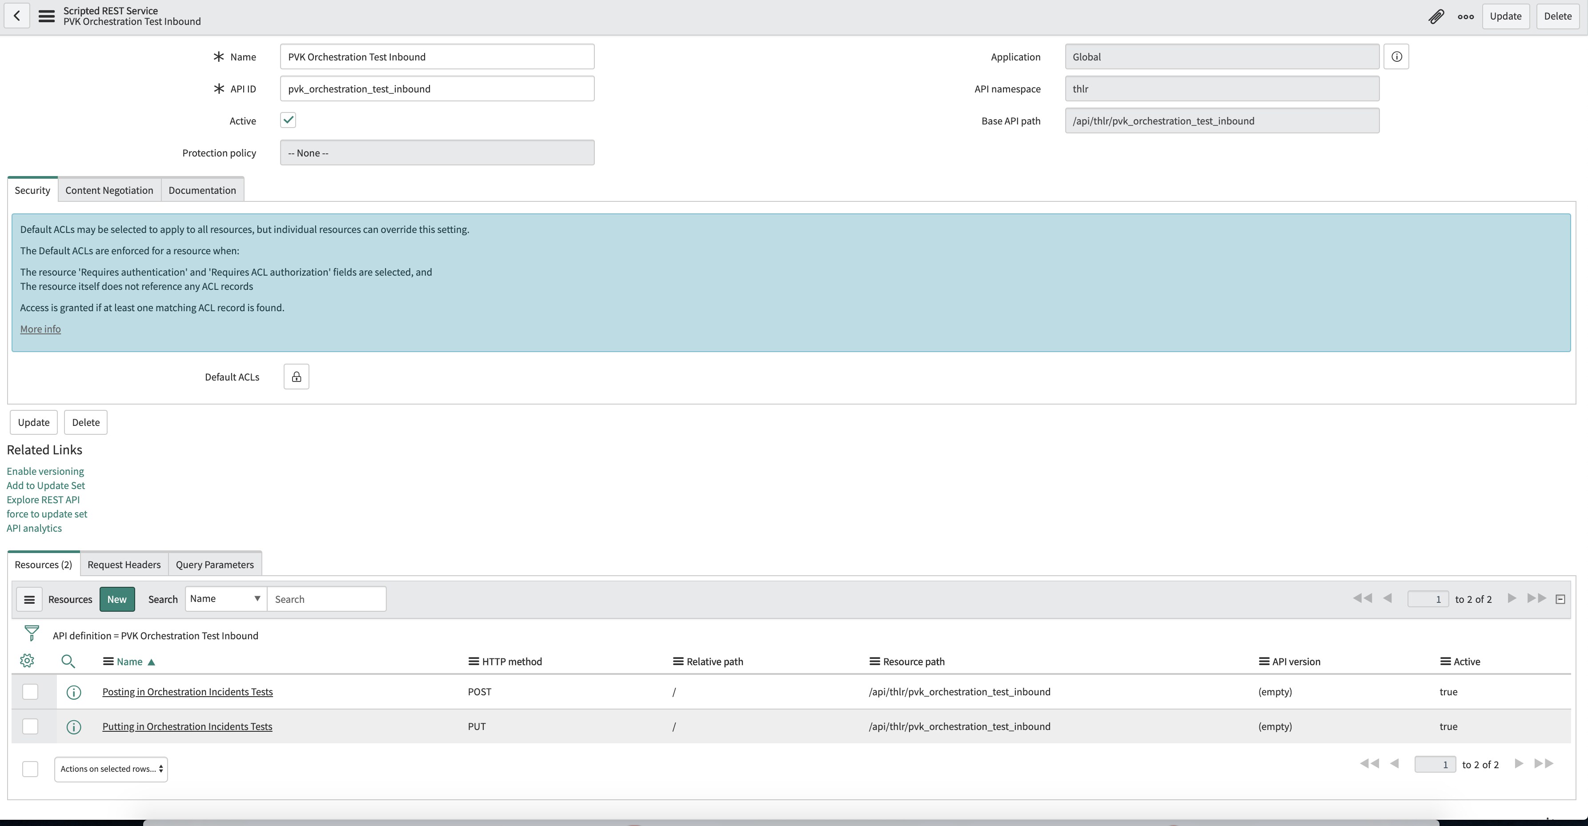Open the Resources list gear settings
Screen dimensions: 1588x826
27,661
